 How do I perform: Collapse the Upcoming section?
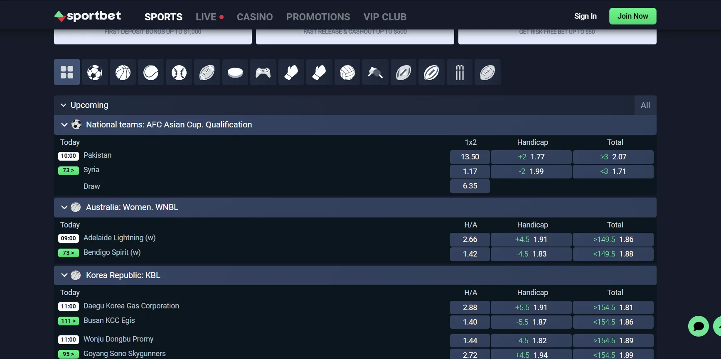pyautogui.click(x=64, y=105)
